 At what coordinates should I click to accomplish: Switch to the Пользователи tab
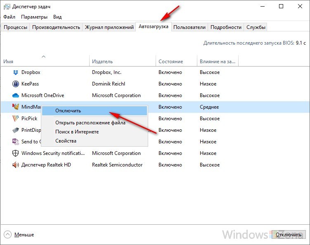pos(189,27)
